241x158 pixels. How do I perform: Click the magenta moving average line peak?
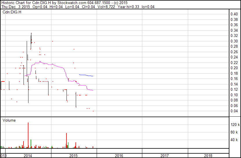40,61
